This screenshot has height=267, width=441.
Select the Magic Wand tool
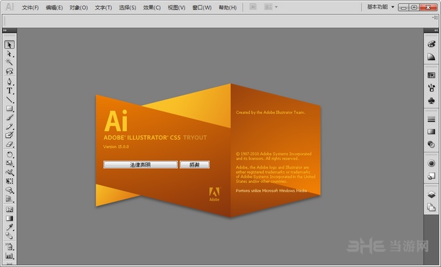(x=9, y=62)
